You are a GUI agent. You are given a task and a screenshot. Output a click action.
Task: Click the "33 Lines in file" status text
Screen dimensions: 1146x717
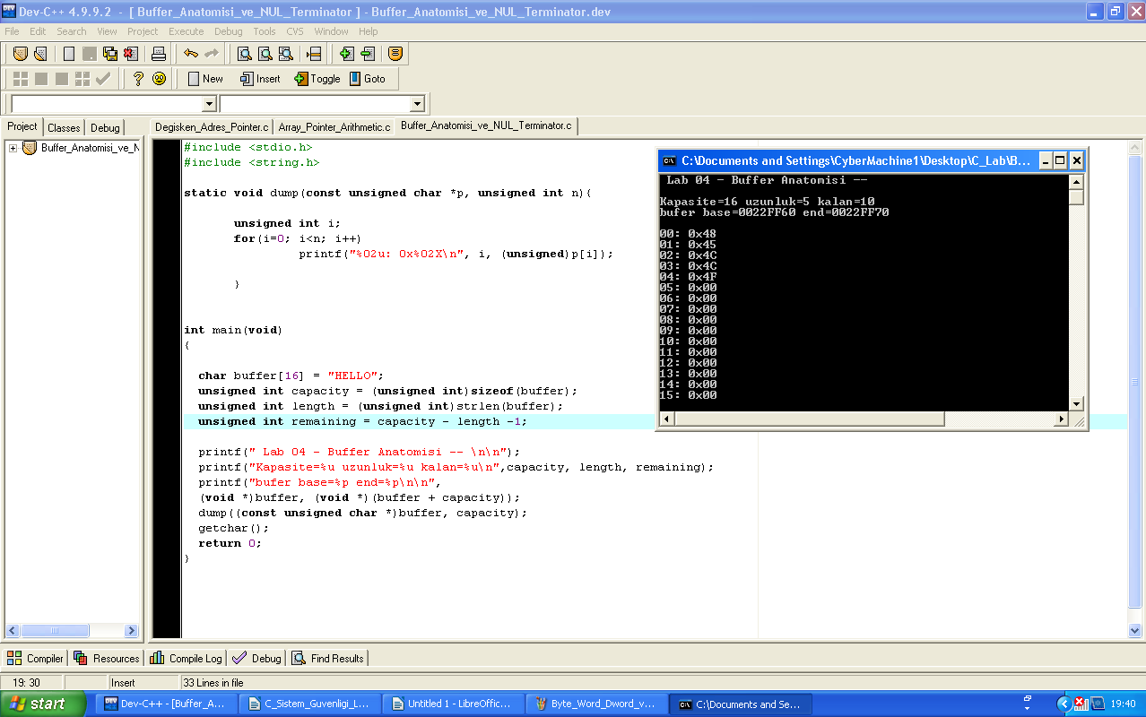[213, 683]
